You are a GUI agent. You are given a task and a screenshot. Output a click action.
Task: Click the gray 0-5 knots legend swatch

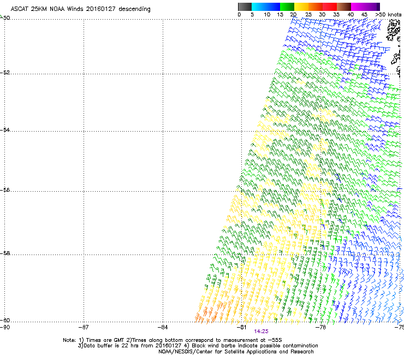coord(245,7)
